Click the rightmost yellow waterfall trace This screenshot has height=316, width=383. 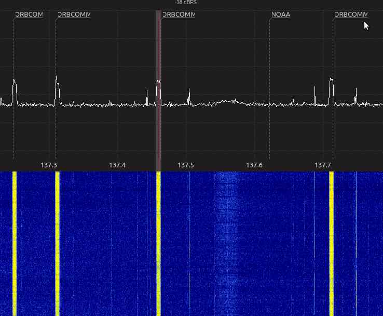point(331,244)
